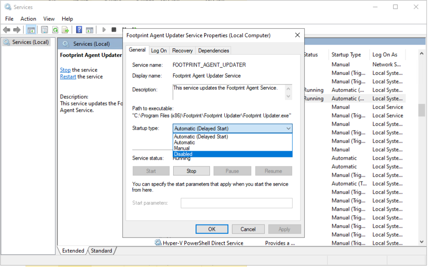Click the Description box scroll up arrow
This screenshot has height=267, width=428.
(288, 89)
